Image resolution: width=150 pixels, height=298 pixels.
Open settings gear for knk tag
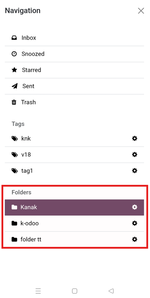click(x=135, y=138)
